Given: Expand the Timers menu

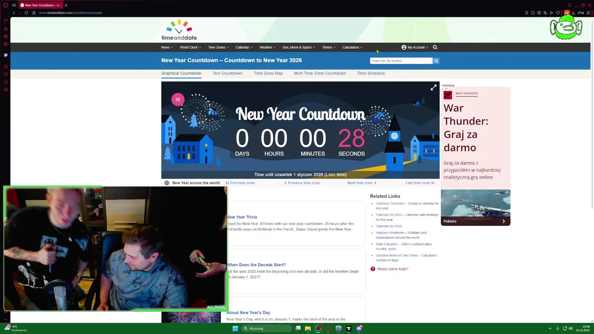Looking at the screenshot, I should tap(329, 47).
